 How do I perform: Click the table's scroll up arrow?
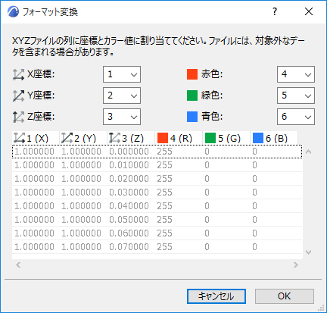click(308, 152)
